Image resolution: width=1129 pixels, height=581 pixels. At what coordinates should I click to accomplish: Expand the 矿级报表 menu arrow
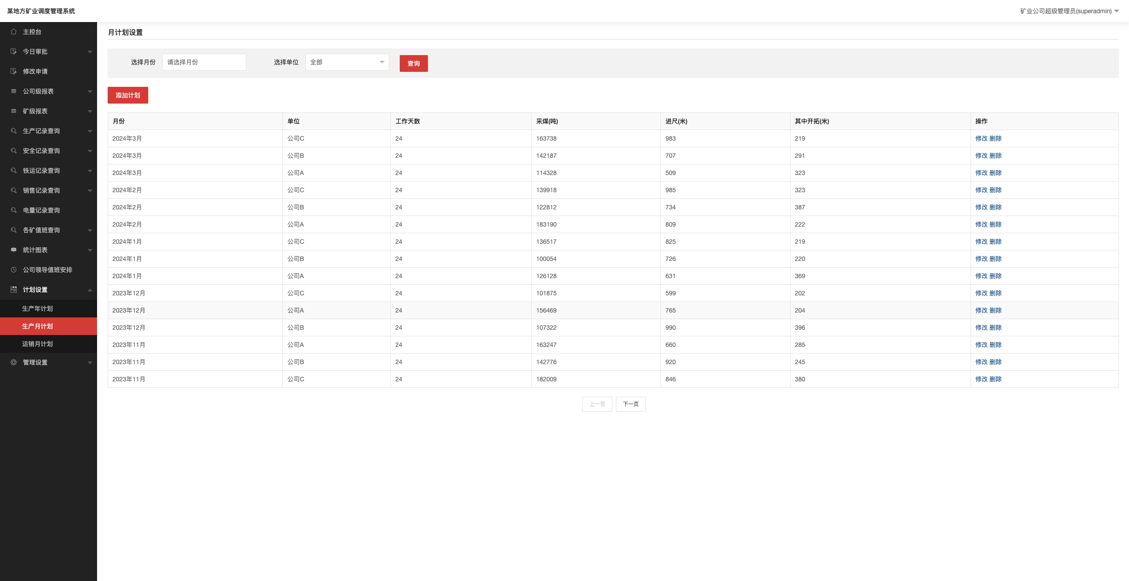click(90, 112)
